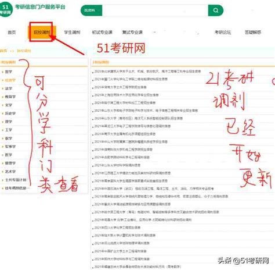The width and height of the screenshot is (275, 270).
Task: Open the 湖南大学土木工程学院 listing
Action: click(120, 87)
